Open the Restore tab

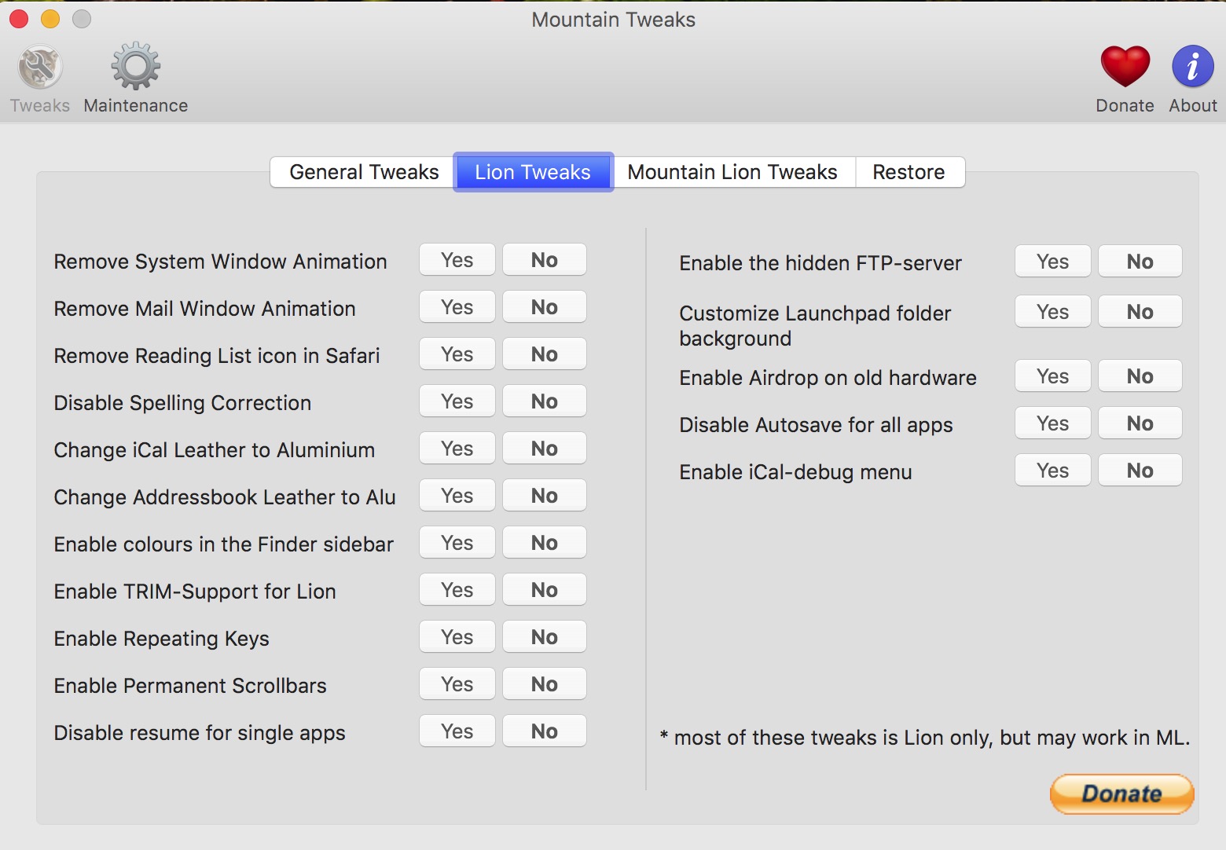click(x=909, y=172)
